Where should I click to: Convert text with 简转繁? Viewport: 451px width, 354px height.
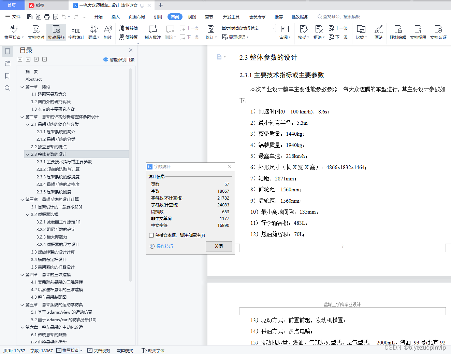128,37
